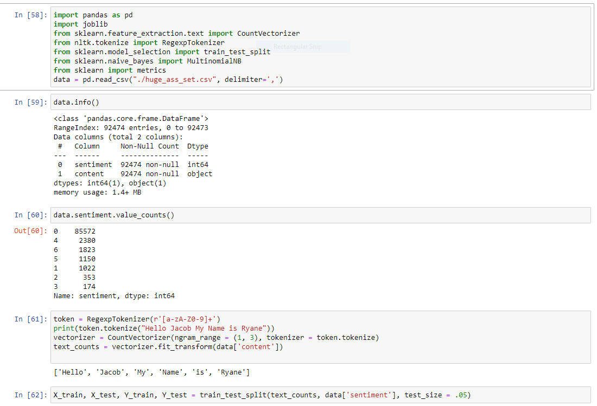Click the train_test_split code cell
Screen dimensions: 597x406
pos(321,395)
